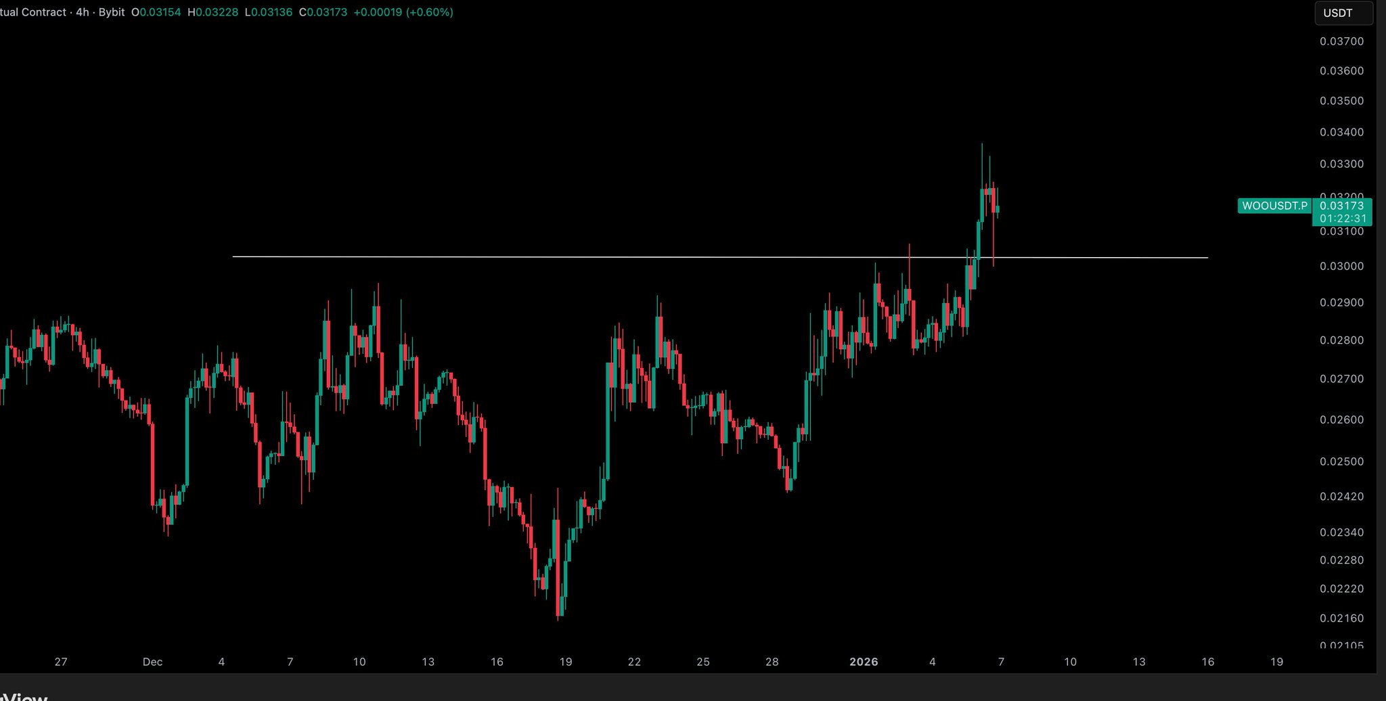Click the 0.02900 price axis label
The image size is (1386, 701).
[1341, 302]
